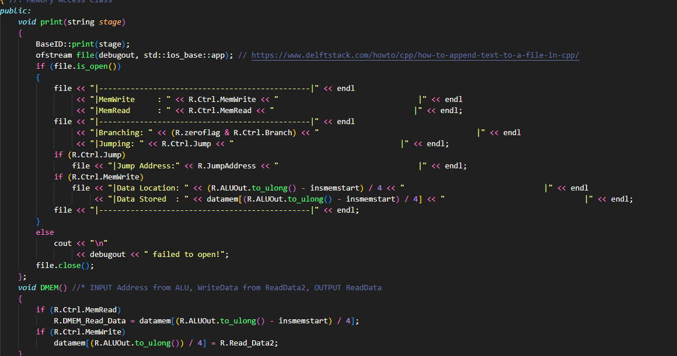Click the public access specifier keyword

[15, 10]
